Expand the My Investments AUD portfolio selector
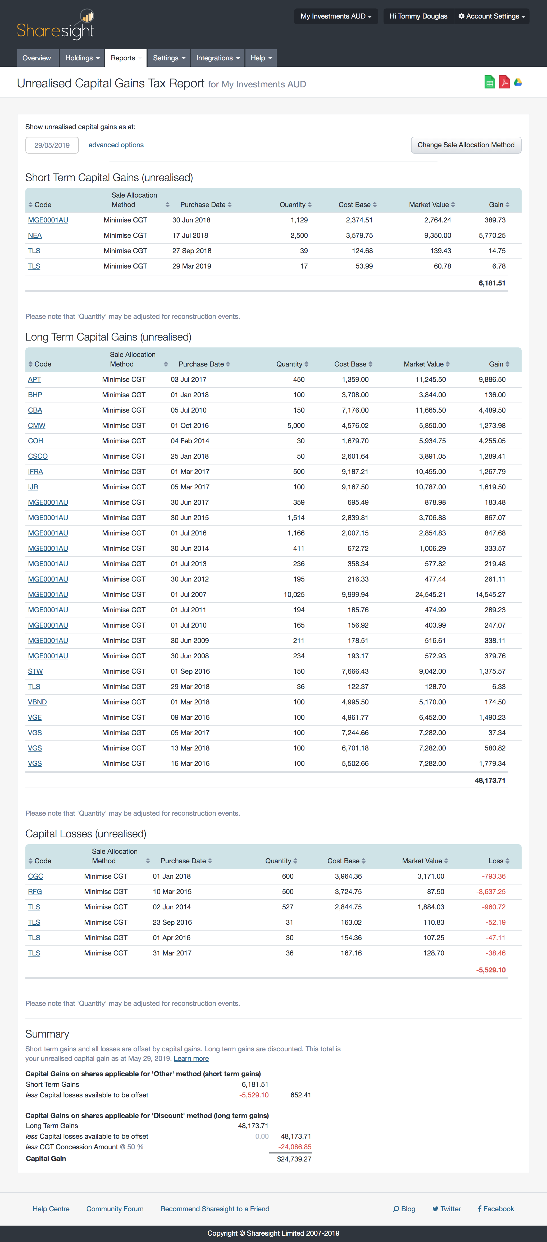This screenshot has width=547, height=1242. 336,16
